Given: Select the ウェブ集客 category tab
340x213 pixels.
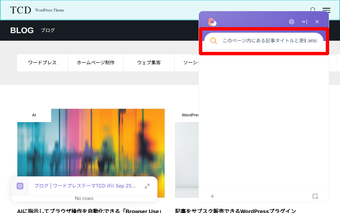Looking at the screenshot, I should click(149, 63).
